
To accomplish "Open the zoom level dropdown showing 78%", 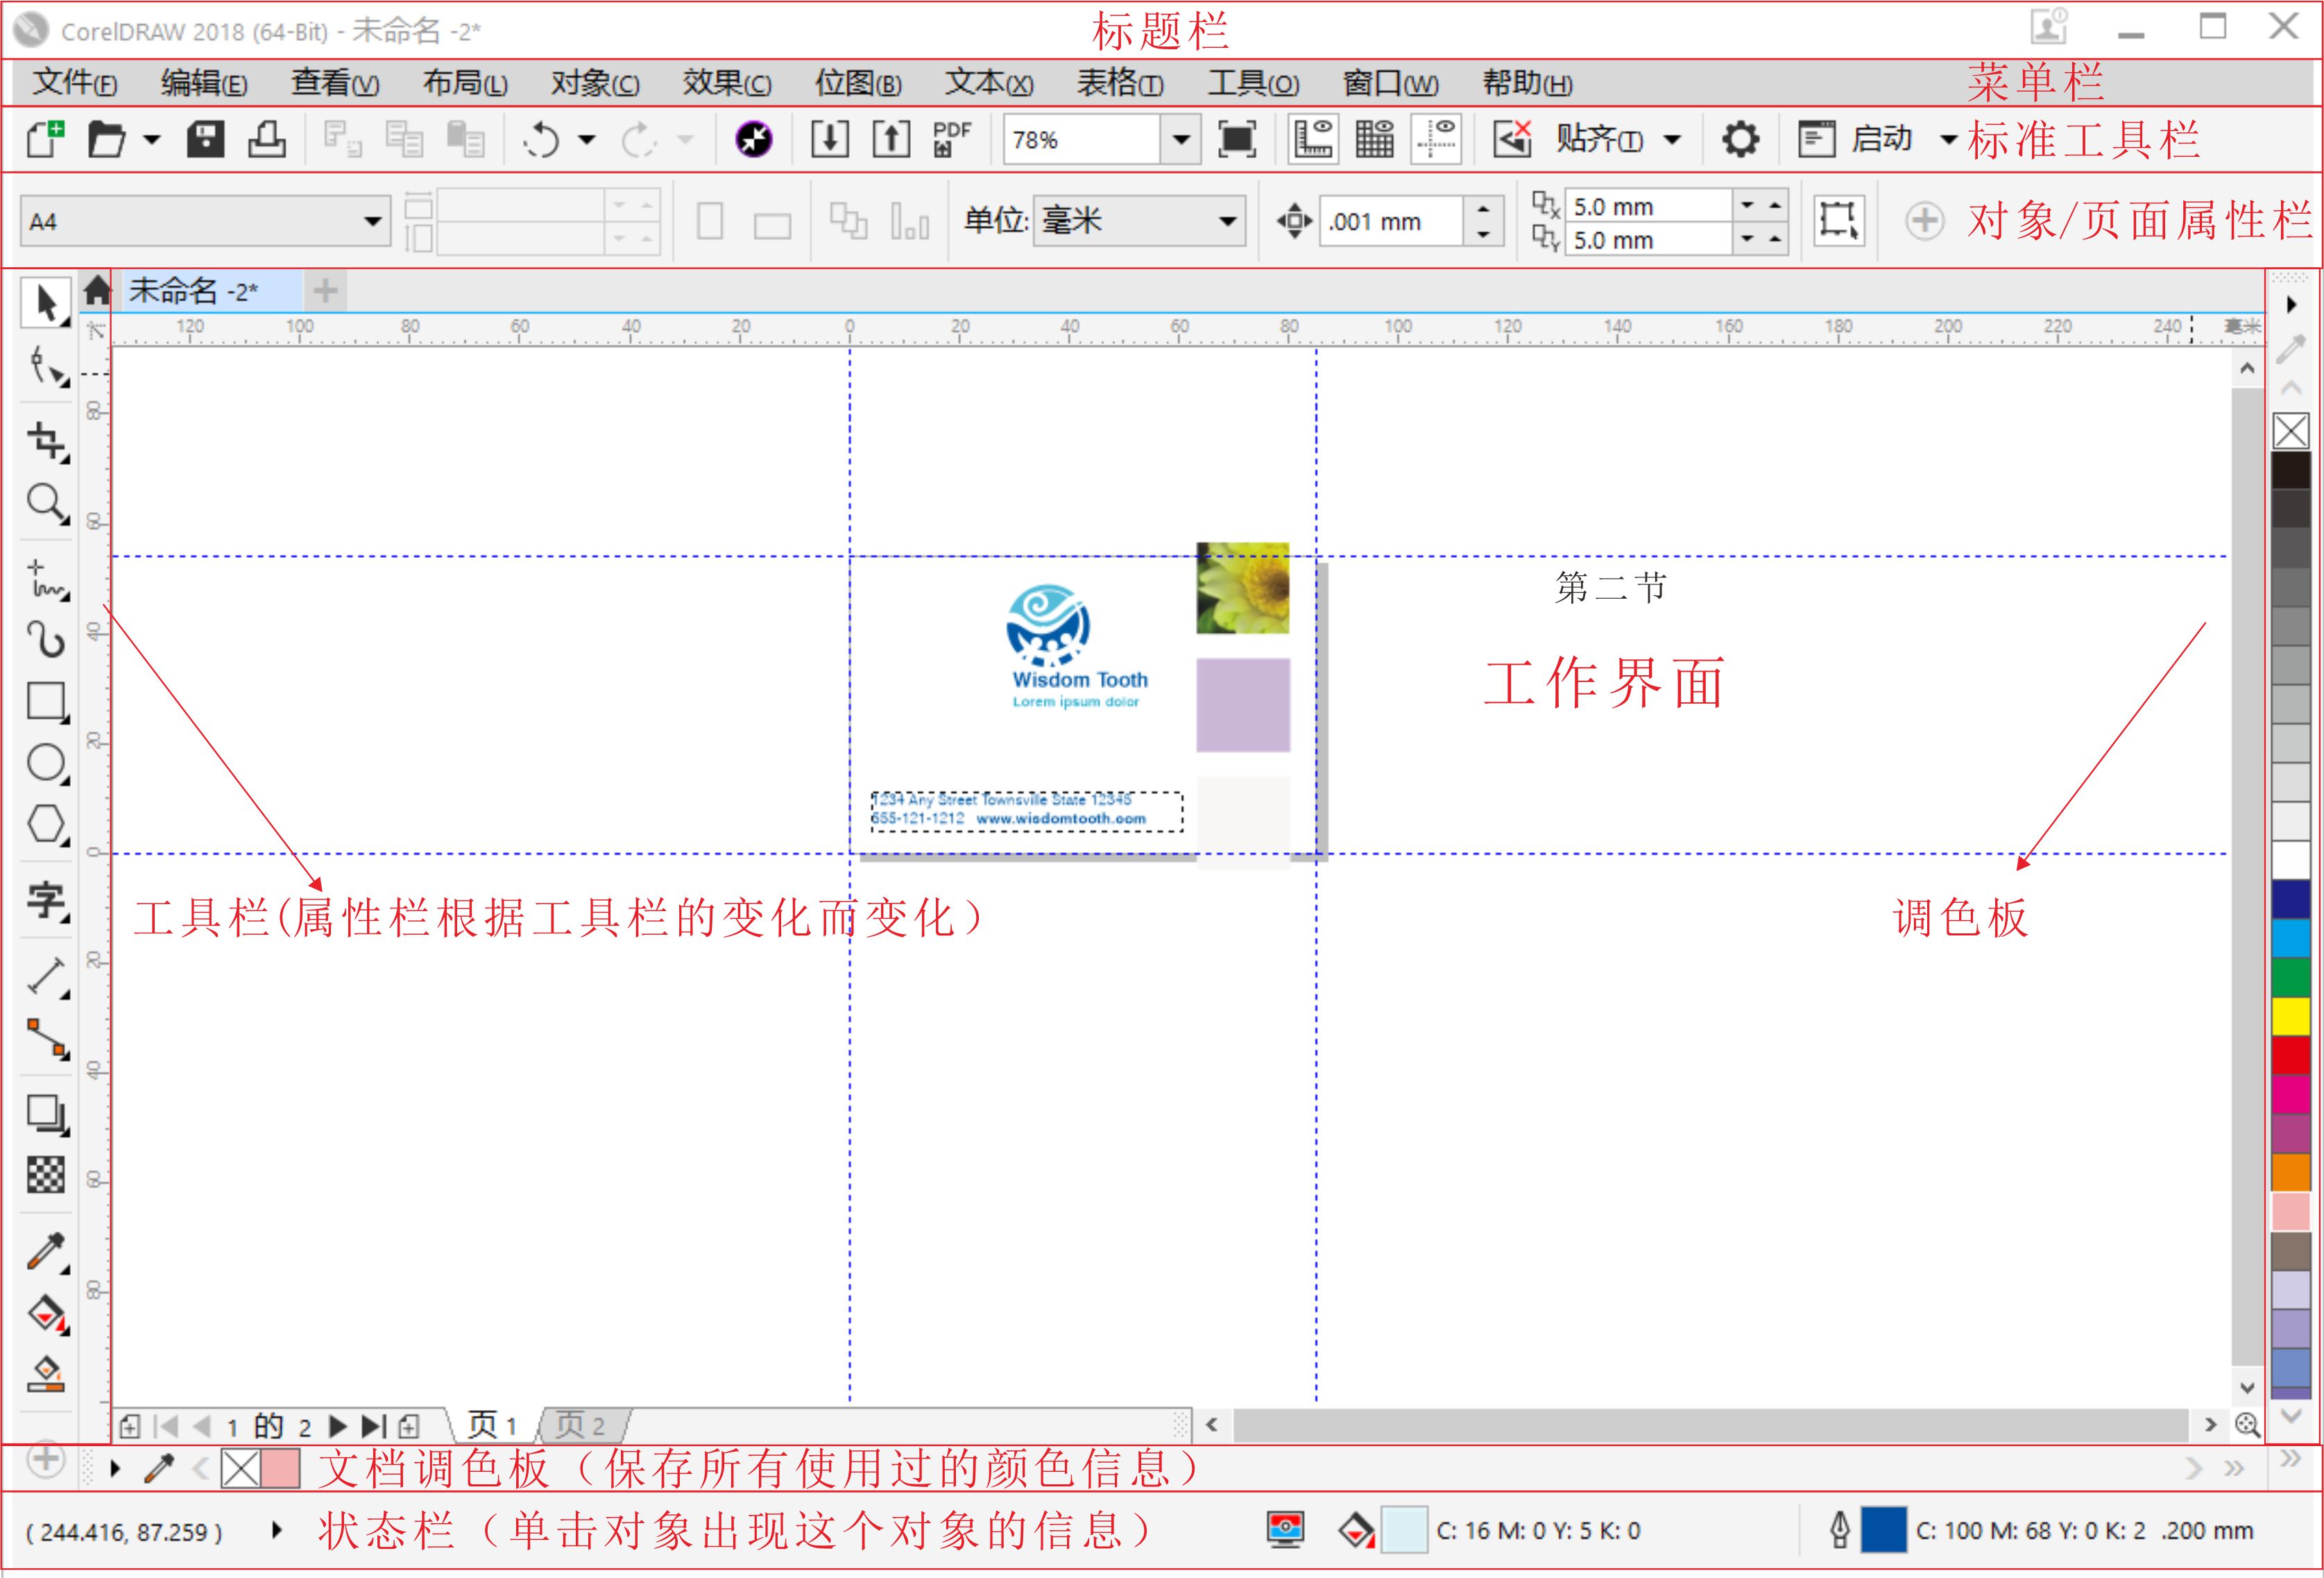I will point(1182,139).
